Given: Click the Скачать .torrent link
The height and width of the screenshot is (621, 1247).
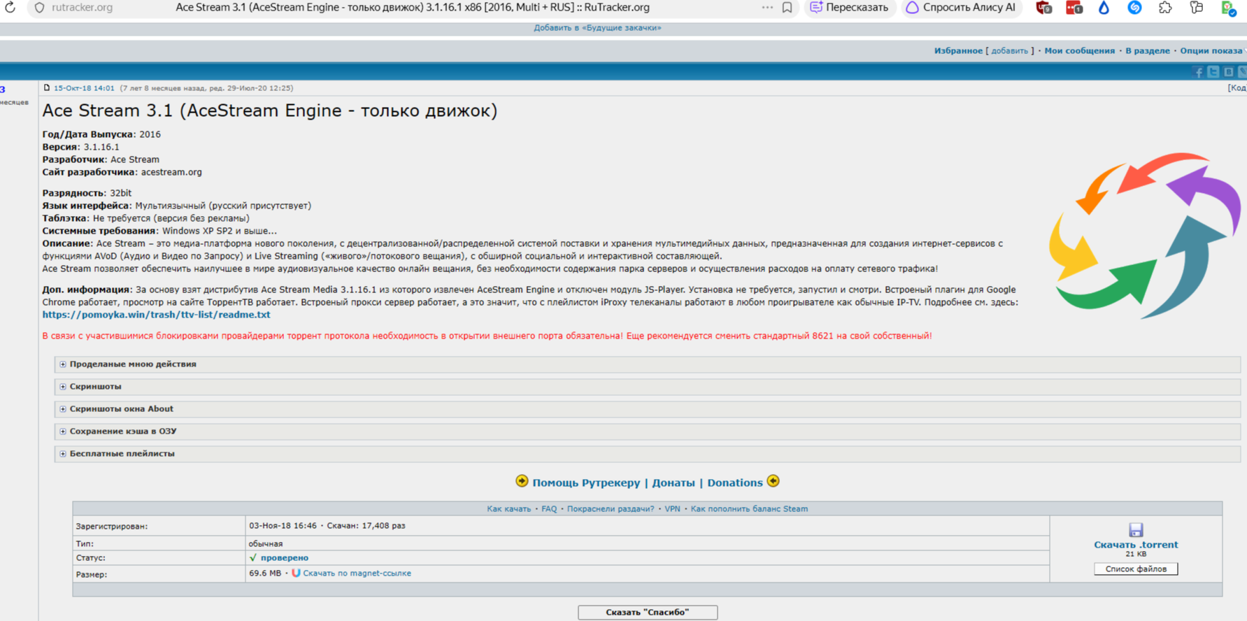Looking at the screenshot, I should click(1136, 545).
